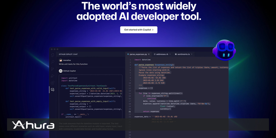Click currency)) on line 20
Screen dimensions: 276x138
tap(166, 109)
